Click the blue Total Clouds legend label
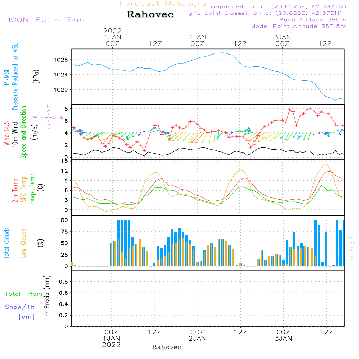Image resolution: width=359 pixels, height=359 pixels. (x=6, y=243)
